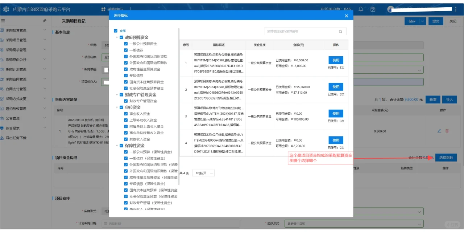Viewport: 464px width, 232px height.
Task: Collapse the 保障性资金 tree node
Action: (x=117, y=146)
